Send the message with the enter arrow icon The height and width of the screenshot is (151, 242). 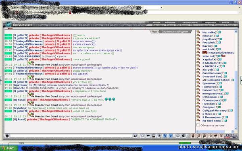[135, 136]
